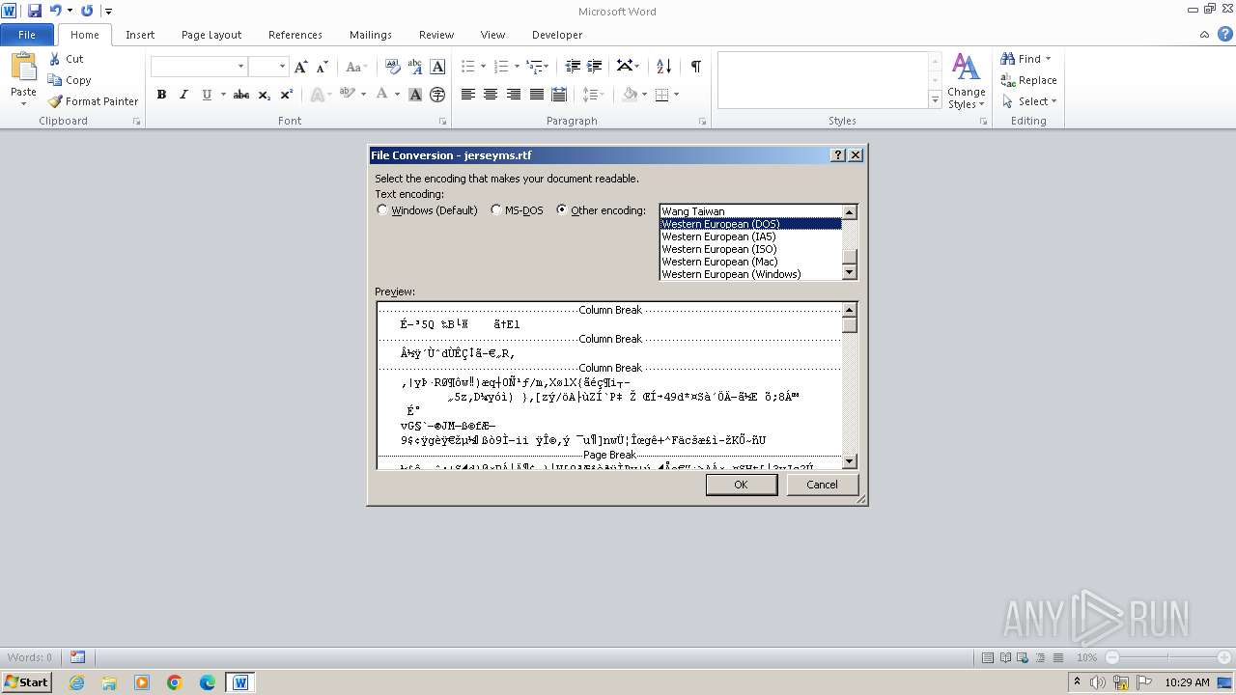Open the Mailings tab

point(371,35)
